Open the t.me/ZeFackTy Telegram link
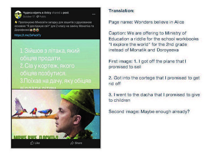Viewport: 222px width, 155px height. coord(28,35)
